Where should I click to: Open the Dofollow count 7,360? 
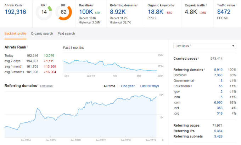point(218,75)
